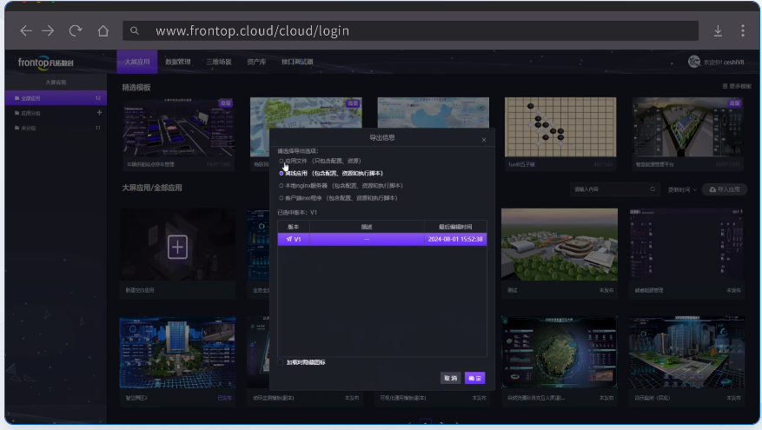The width and height of the screenshot is (762, 430).
Task: Open the 更多模板 link
Action: click(x=737, y=86)
